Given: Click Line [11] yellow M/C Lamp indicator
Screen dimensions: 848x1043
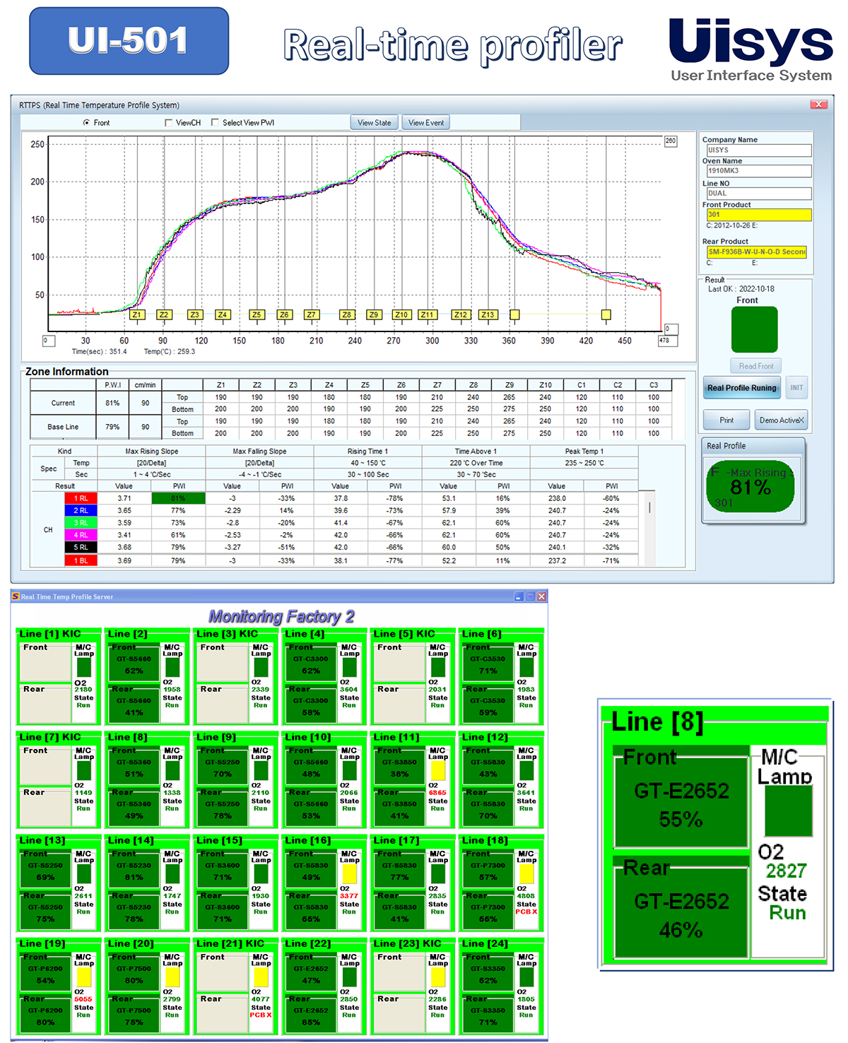Looking at the screenshot, I should tap(438, 771).
